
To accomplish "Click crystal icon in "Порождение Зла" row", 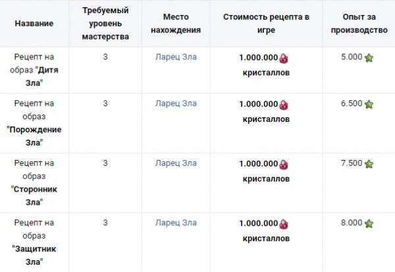I will point(284,105).
